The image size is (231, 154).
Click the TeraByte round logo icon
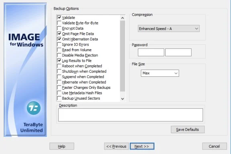(34, 108)
